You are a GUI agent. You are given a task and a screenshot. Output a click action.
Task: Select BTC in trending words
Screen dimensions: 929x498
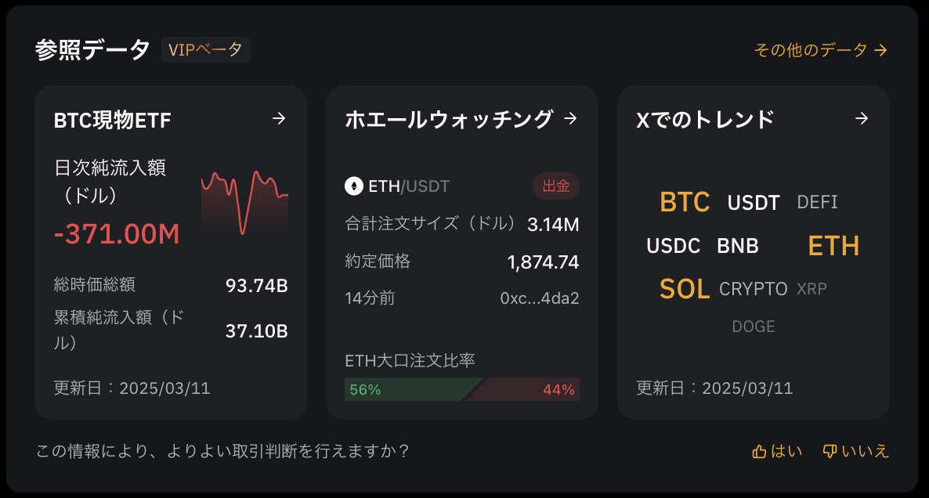(685, 202)
